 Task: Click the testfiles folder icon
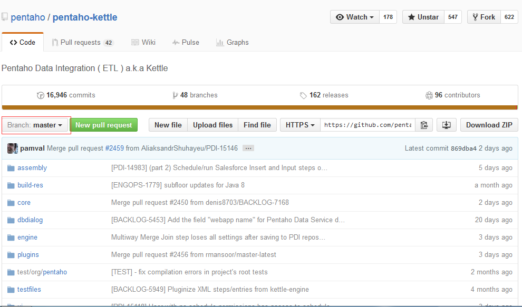tap(11, 290)
